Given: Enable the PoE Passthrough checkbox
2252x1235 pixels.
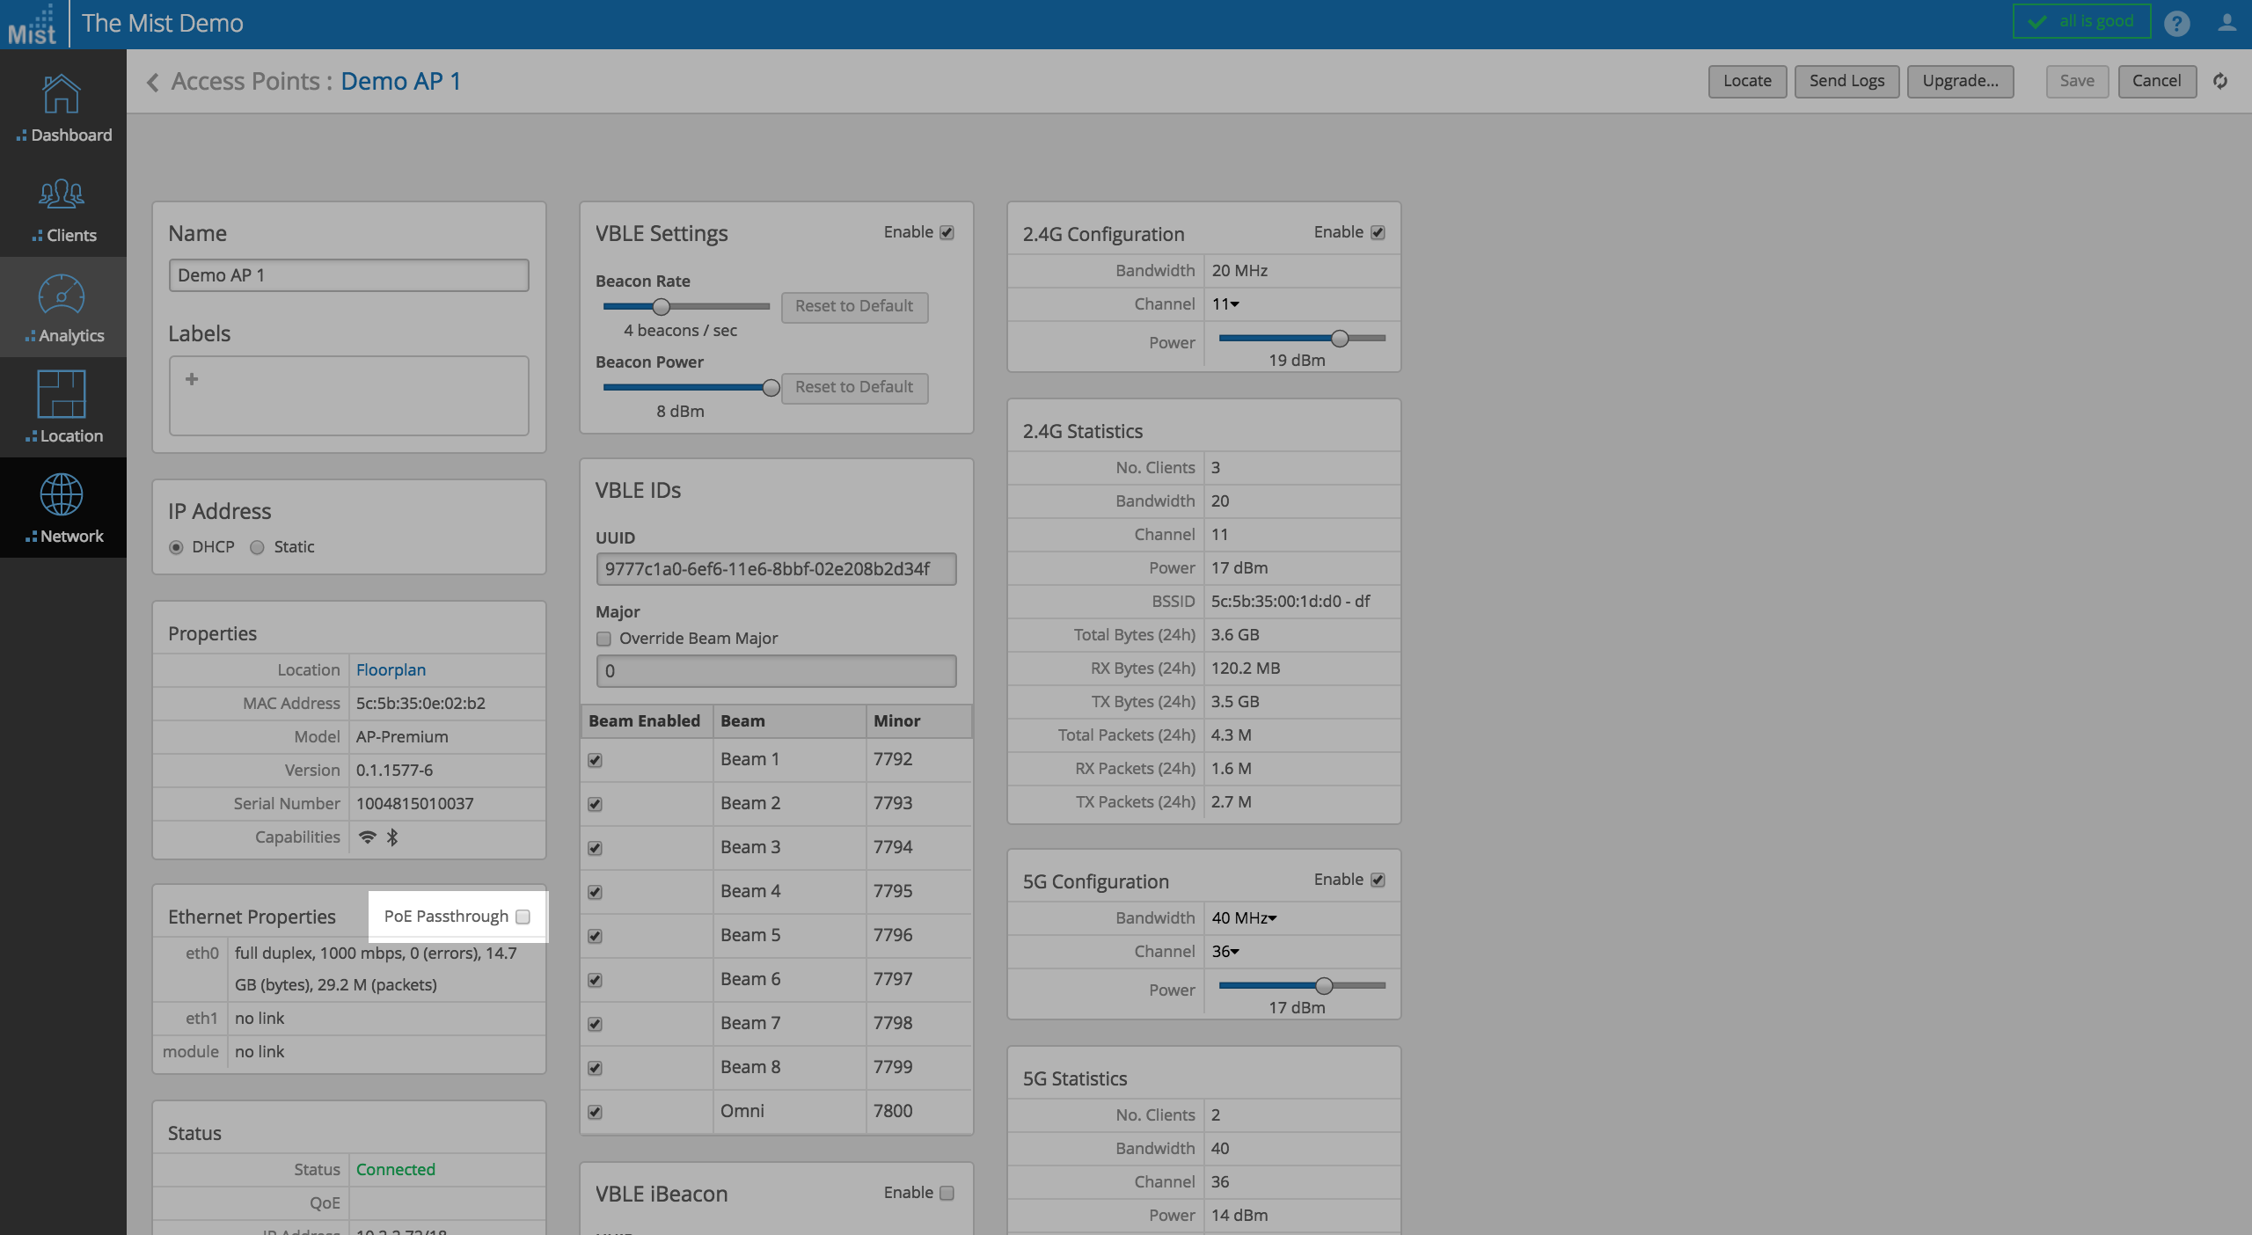Looking at the screenshot, I should coord(523,917).
